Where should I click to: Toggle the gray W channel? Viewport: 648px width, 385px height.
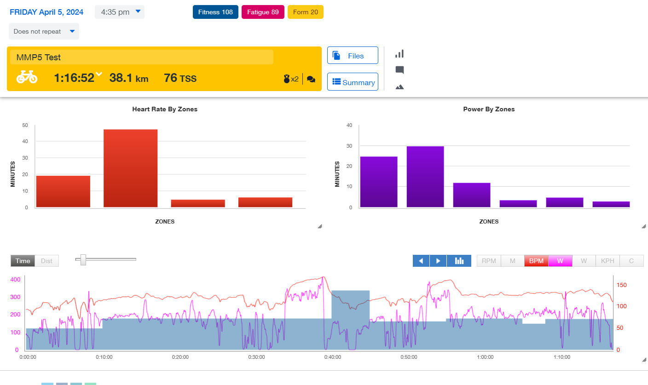[584, 261]
